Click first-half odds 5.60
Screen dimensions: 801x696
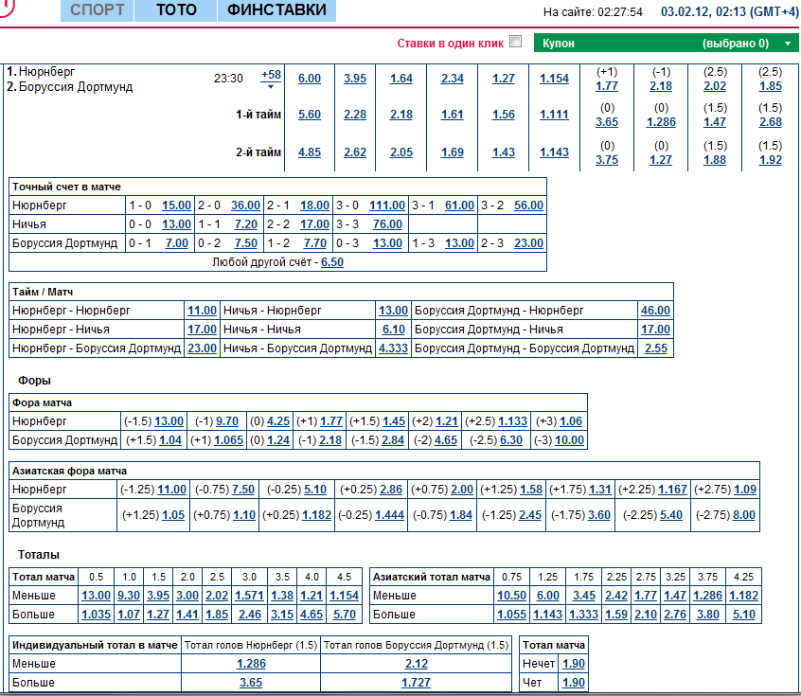coord(310,115)
